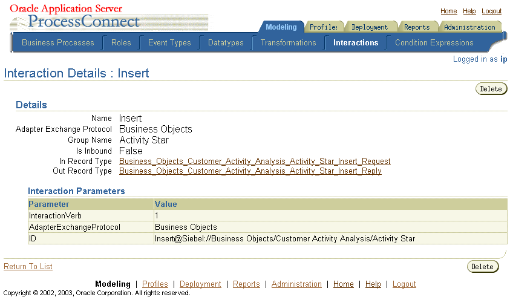Click the AdapterExchangeProtocol parameter cell
The width and height of the screenshot is (510, 297).
tap(91, 227)
